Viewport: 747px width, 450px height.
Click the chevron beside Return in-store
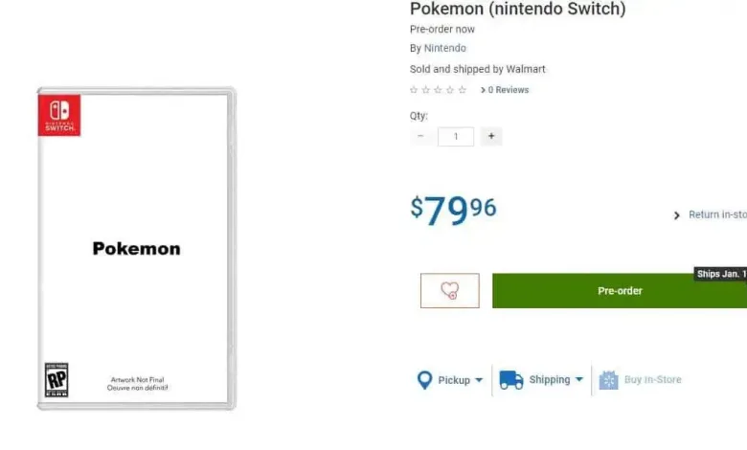[x=677, y=215]
